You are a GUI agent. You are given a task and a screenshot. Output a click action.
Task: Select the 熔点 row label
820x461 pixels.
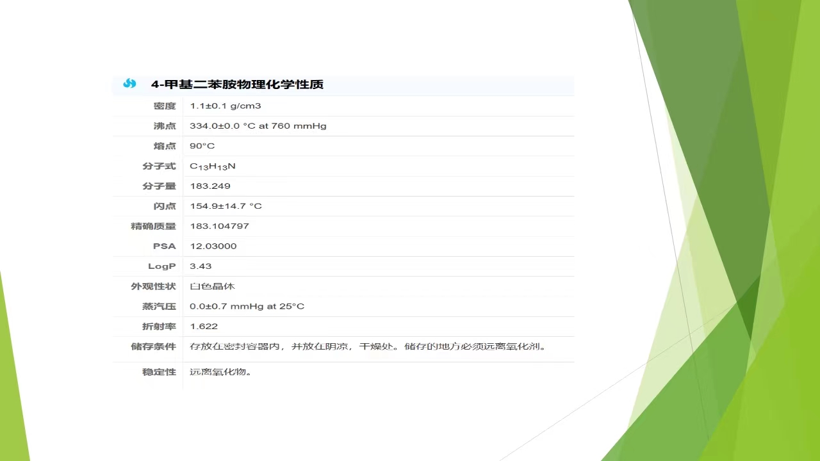point(164,146)
